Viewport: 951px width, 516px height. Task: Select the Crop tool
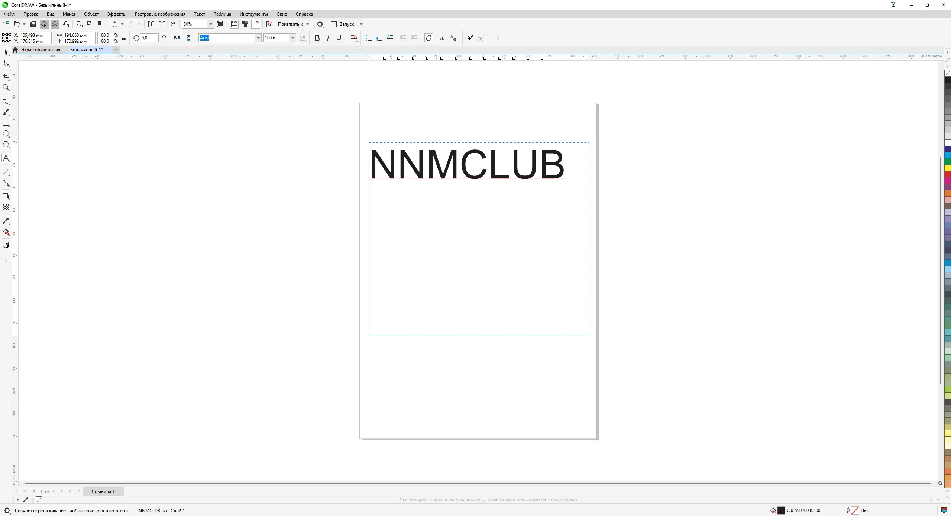[6, 77]
